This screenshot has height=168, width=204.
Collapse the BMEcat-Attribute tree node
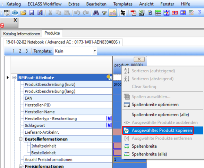click(14, 78)
